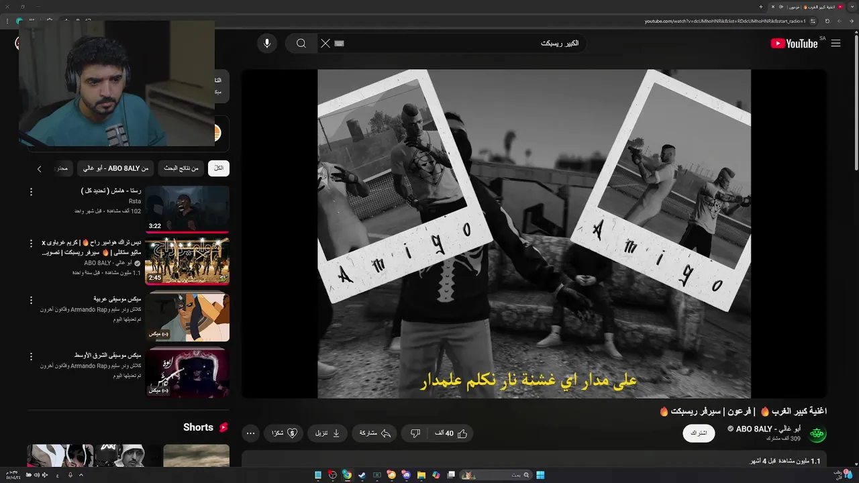Start voice search with microphone icon

coord(267,43)
